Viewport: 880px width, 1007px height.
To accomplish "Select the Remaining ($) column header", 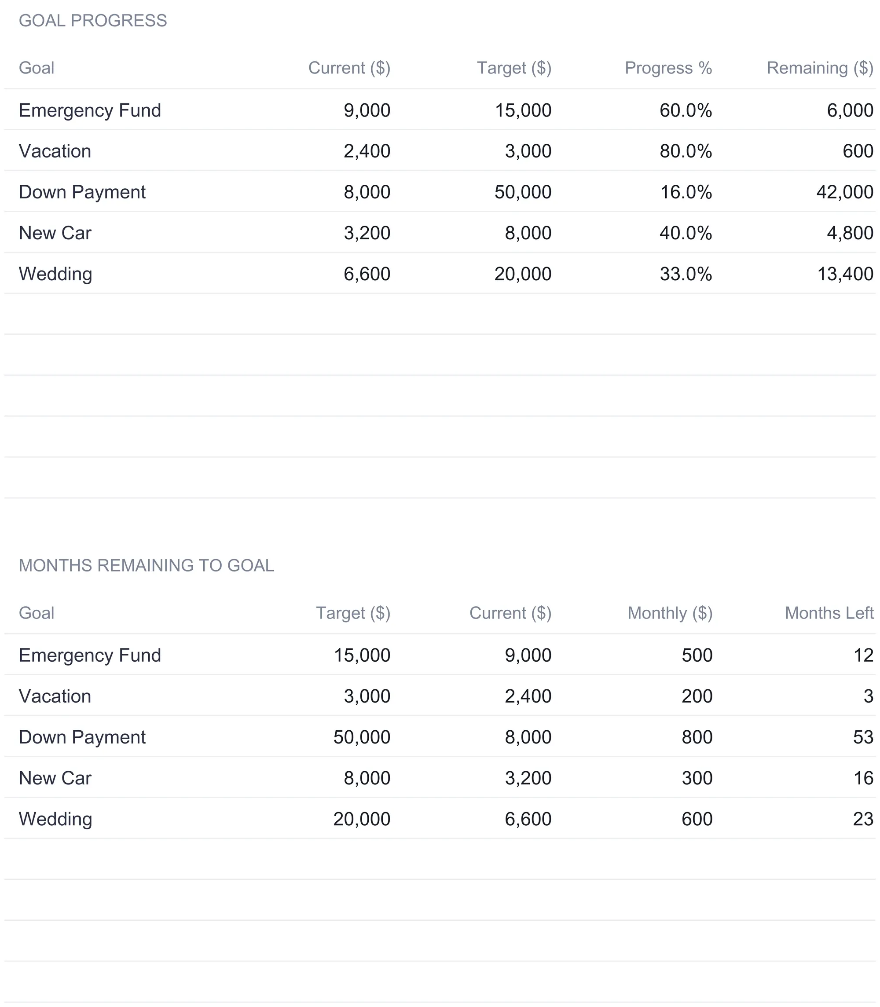I will coord(820,68).
